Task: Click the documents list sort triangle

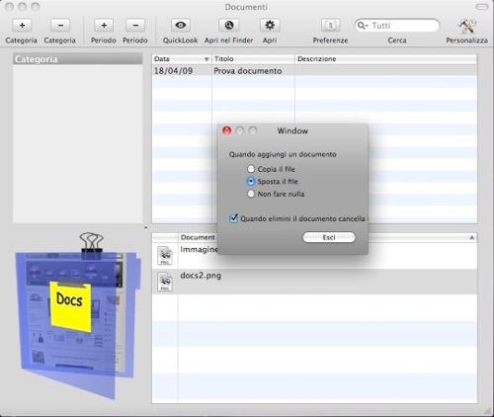Action: pyautogui.click(x=471, y=237)
